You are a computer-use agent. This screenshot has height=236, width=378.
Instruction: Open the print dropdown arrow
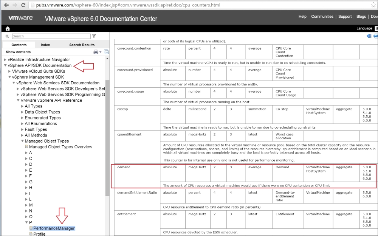100,52
